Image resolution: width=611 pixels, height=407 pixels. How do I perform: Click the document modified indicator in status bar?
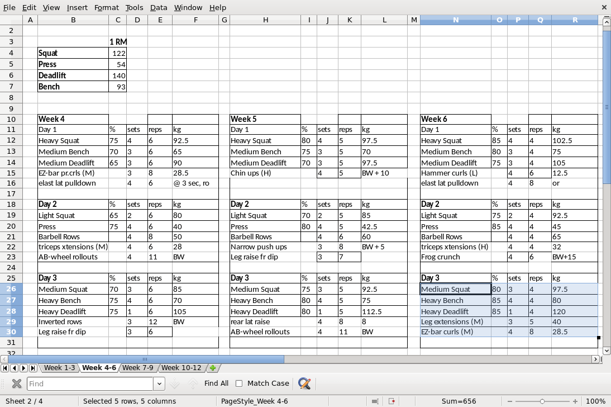pos(393,401)
